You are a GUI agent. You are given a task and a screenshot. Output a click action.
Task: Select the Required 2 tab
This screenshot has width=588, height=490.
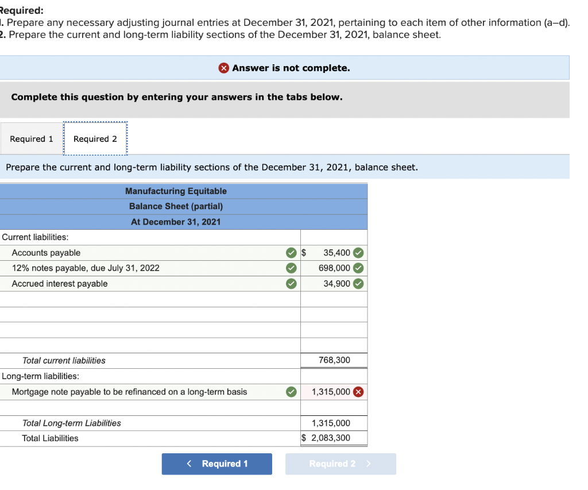tap(95, 138)
